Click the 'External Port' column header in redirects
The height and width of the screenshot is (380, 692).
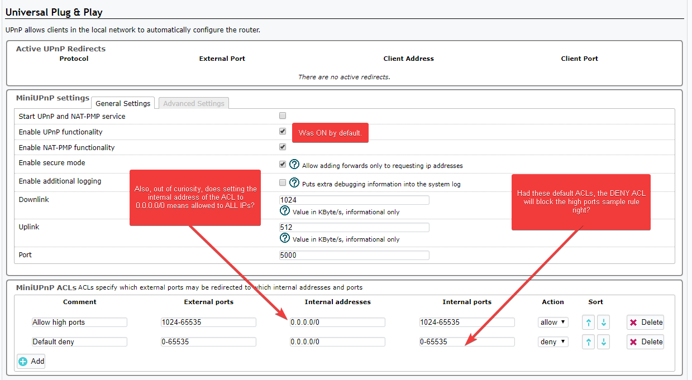(x=222, y=59)
